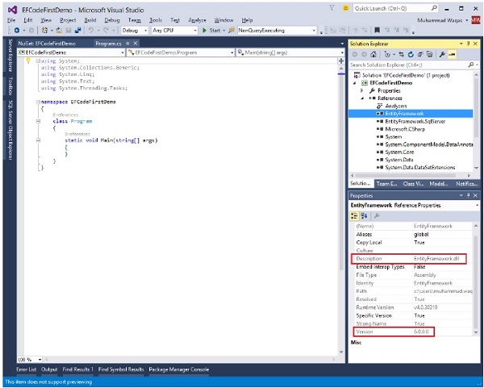
Task: Pin the Solution Explorer panel
Action: (469, 42)
